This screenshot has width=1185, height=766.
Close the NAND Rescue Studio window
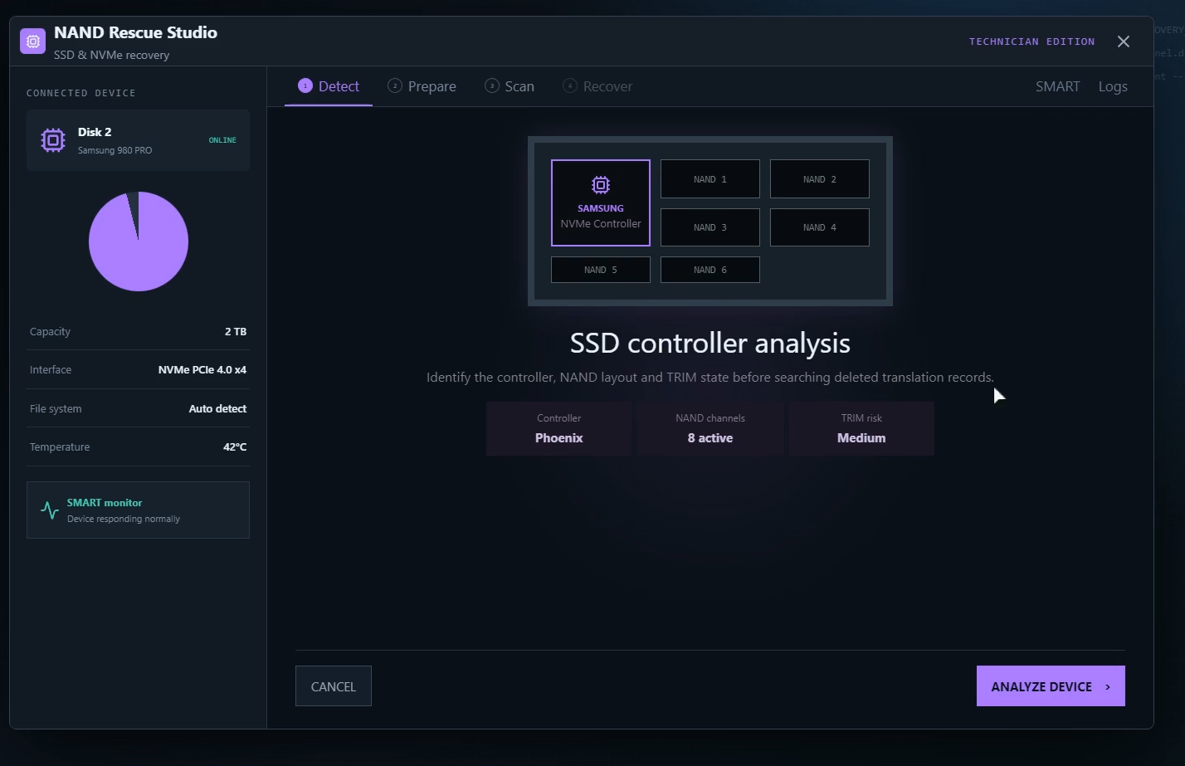tap(1124, 41)
